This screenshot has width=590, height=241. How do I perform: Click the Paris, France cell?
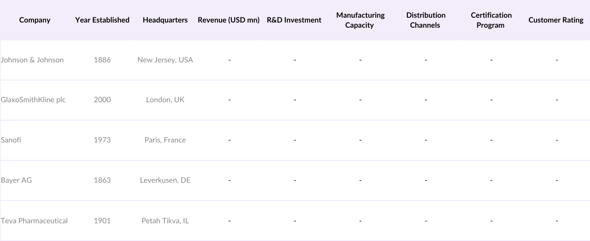coord(165,140)
